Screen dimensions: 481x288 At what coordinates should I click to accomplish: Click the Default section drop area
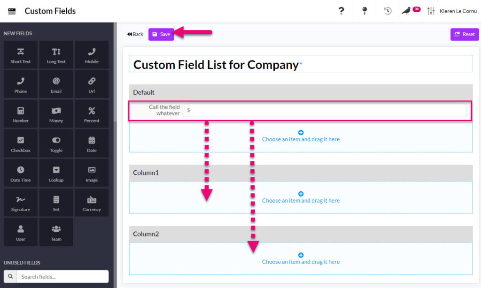tap(301, 136)
